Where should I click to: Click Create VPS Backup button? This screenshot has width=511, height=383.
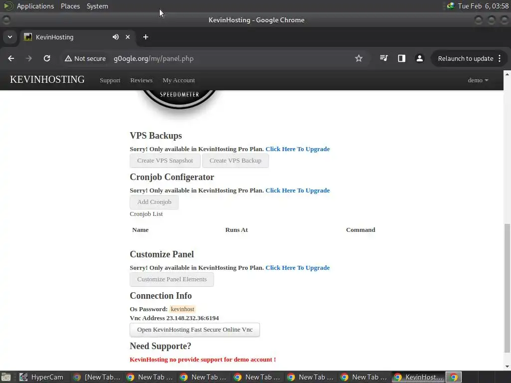coord(236,161)
